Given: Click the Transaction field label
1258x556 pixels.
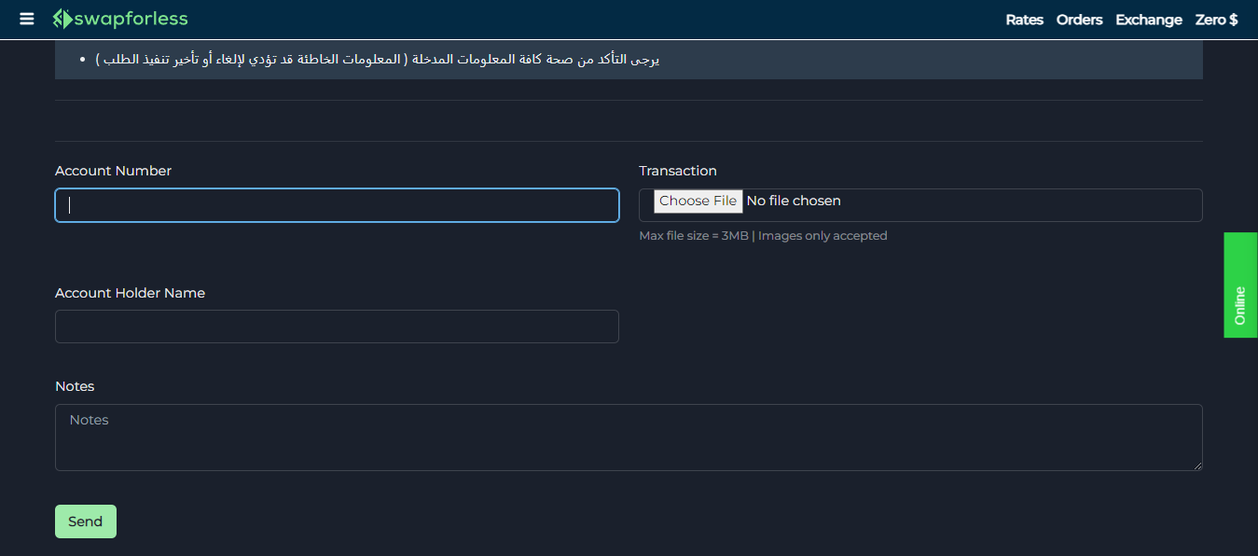Looking at the screenshot, I should (x=678, y=171).
